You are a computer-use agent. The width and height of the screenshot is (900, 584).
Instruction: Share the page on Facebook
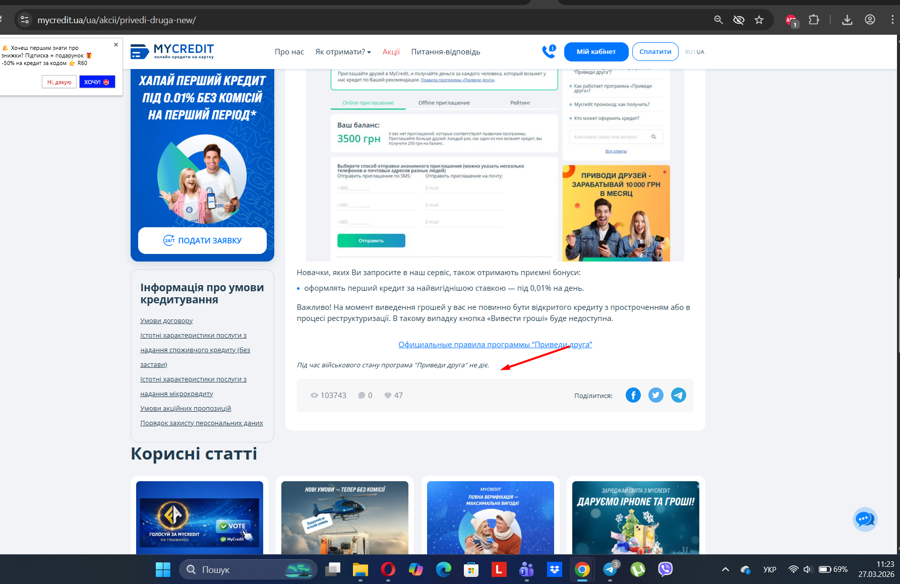633,395
